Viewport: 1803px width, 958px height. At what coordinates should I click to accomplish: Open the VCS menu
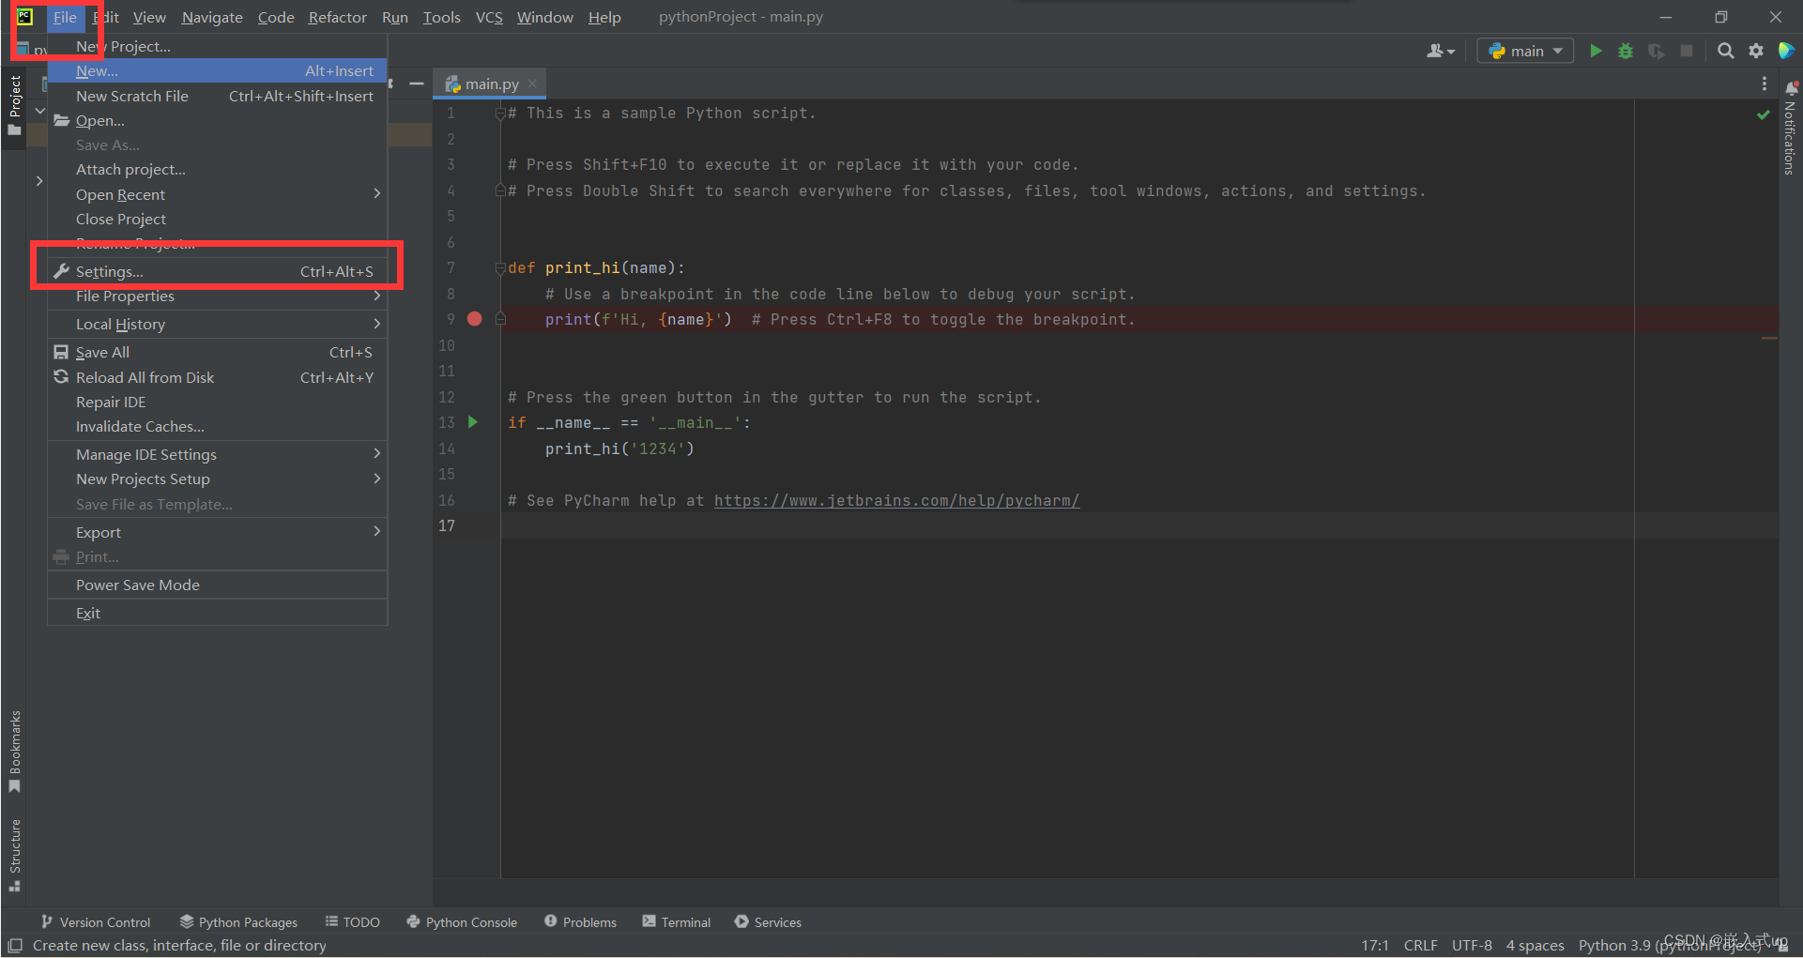click(489, 17)
